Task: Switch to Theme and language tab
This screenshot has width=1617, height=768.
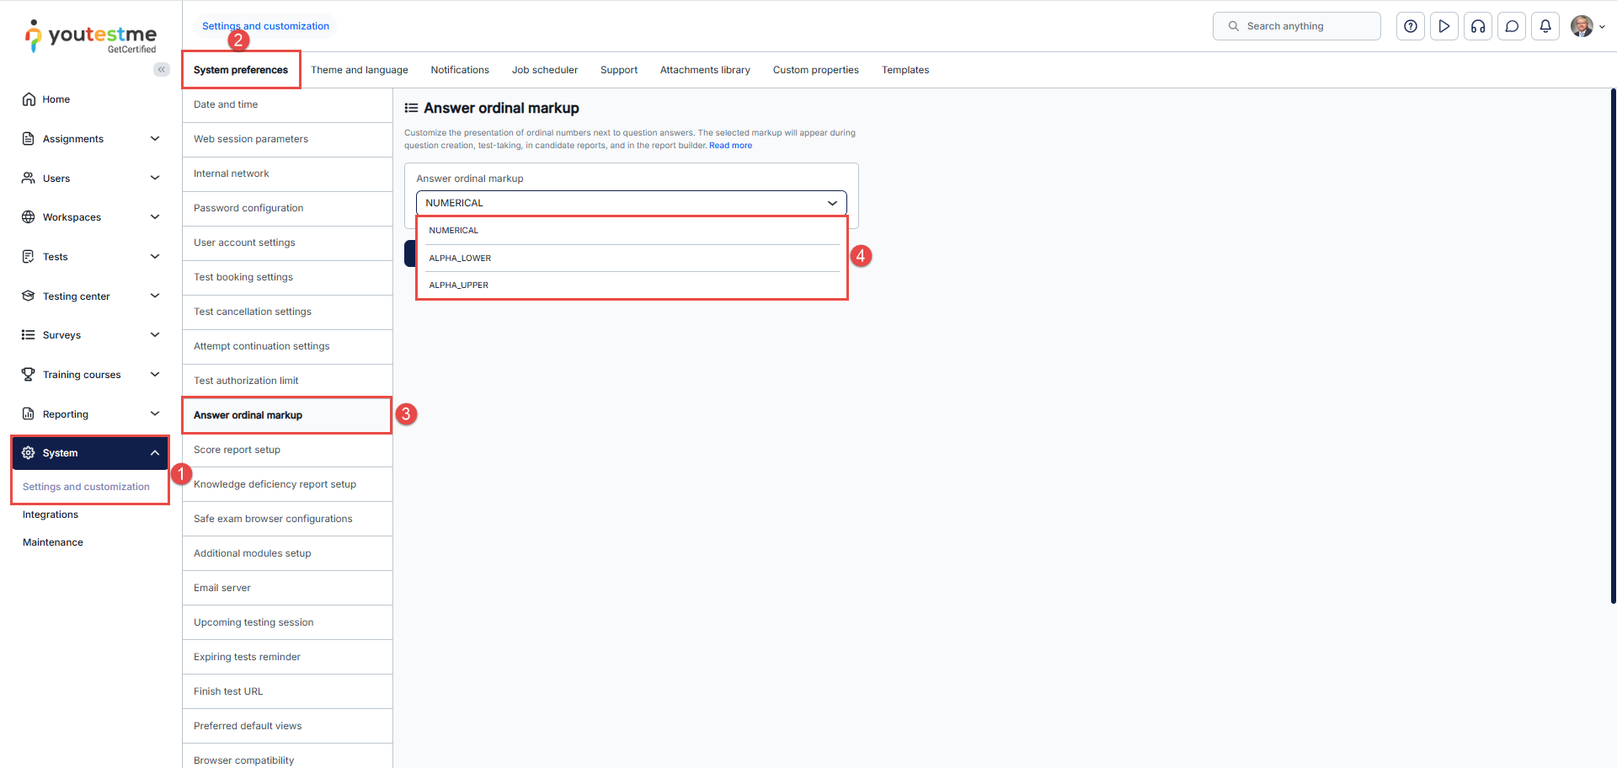Action: pos(359,70)
